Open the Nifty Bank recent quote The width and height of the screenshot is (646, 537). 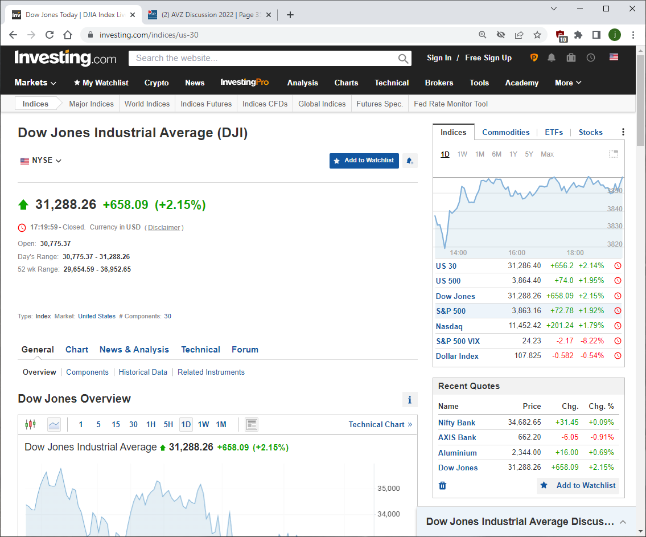(456, 423)
